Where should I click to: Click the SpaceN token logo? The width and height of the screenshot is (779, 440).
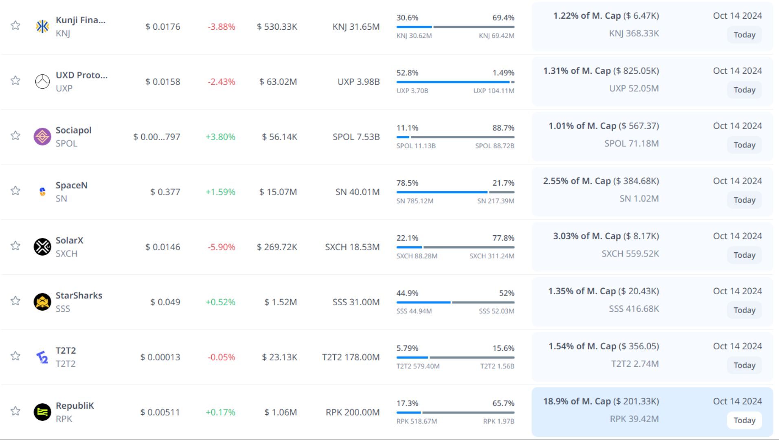coord(42,192)
